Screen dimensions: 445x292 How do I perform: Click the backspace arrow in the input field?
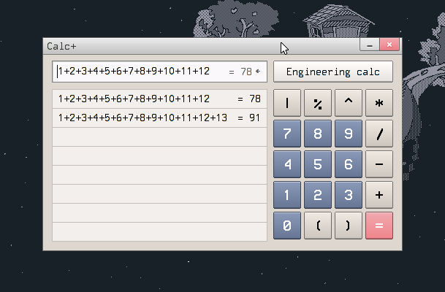pos(259,72)
